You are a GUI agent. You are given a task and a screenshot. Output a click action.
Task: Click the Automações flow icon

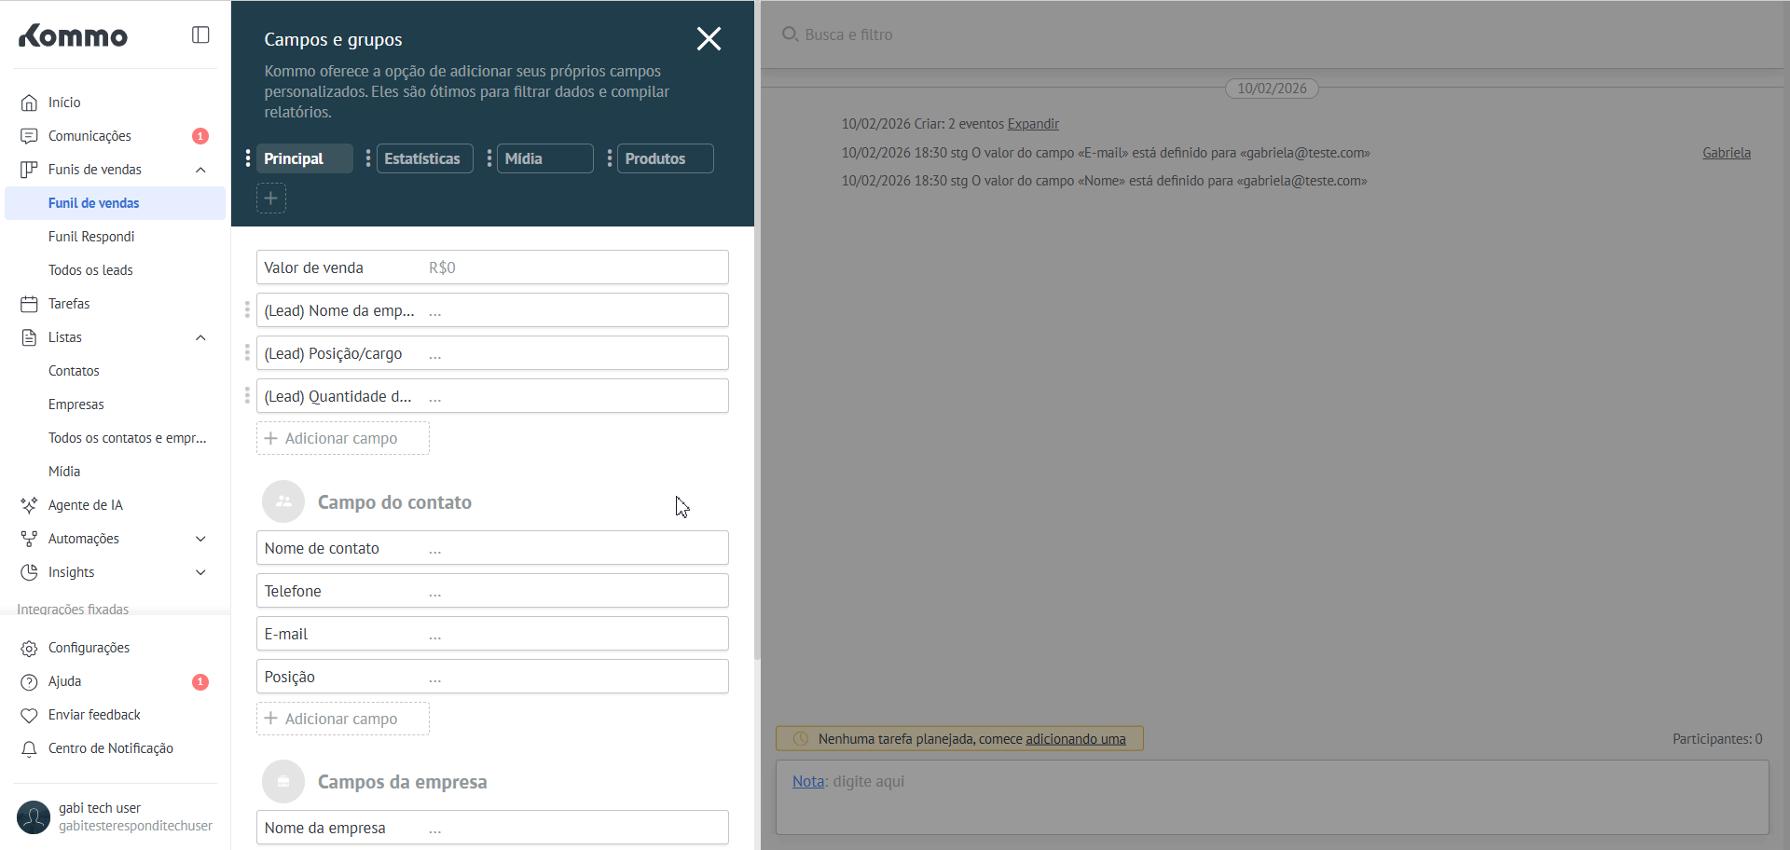point(29,539)
